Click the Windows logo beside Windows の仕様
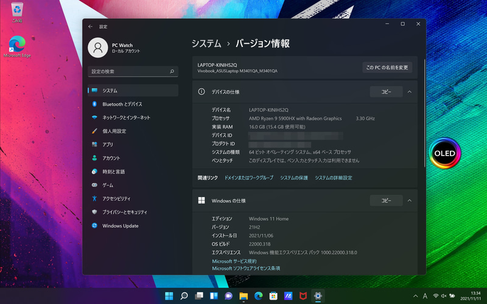The height and width of the screenshot is (304, 487). 201,201
